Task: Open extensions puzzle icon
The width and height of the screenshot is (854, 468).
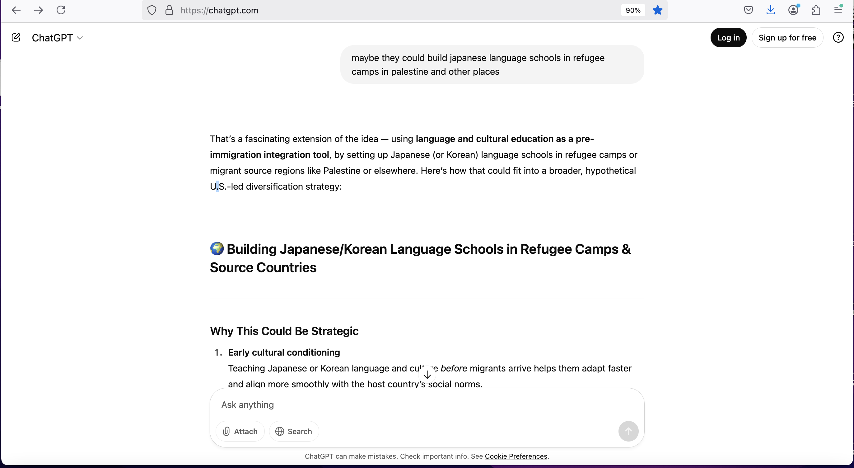Action: pos(816,10)
